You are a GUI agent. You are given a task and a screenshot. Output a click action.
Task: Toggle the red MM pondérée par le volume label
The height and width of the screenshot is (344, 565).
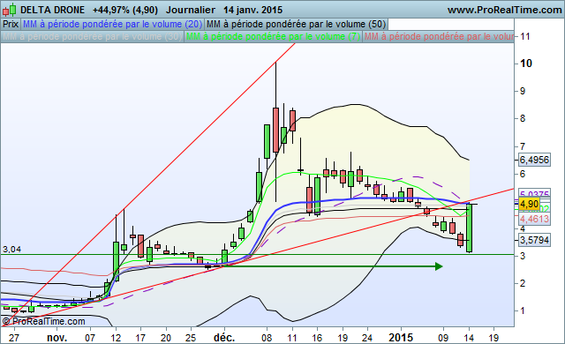tap(439, 37)
